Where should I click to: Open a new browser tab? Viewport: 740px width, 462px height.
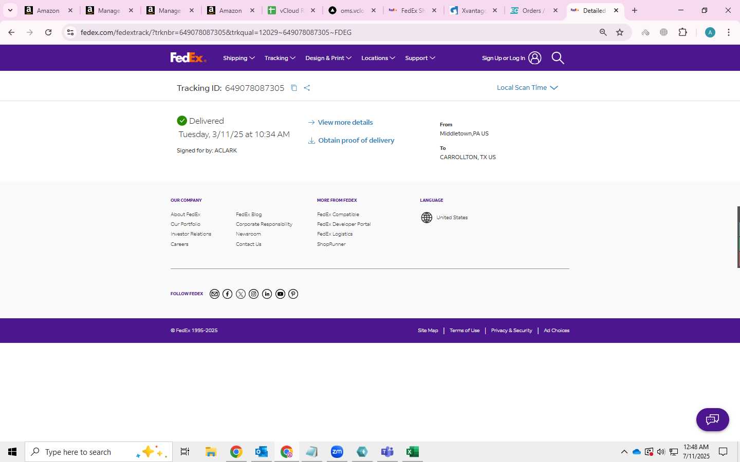(x=635, y=10)
